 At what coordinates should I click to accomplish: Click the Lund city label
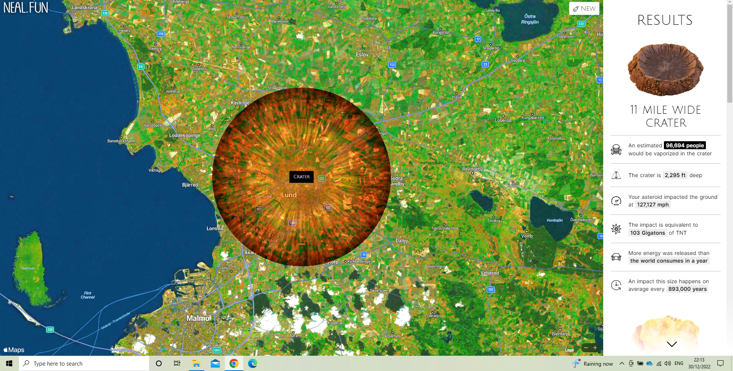click(289, 195)
